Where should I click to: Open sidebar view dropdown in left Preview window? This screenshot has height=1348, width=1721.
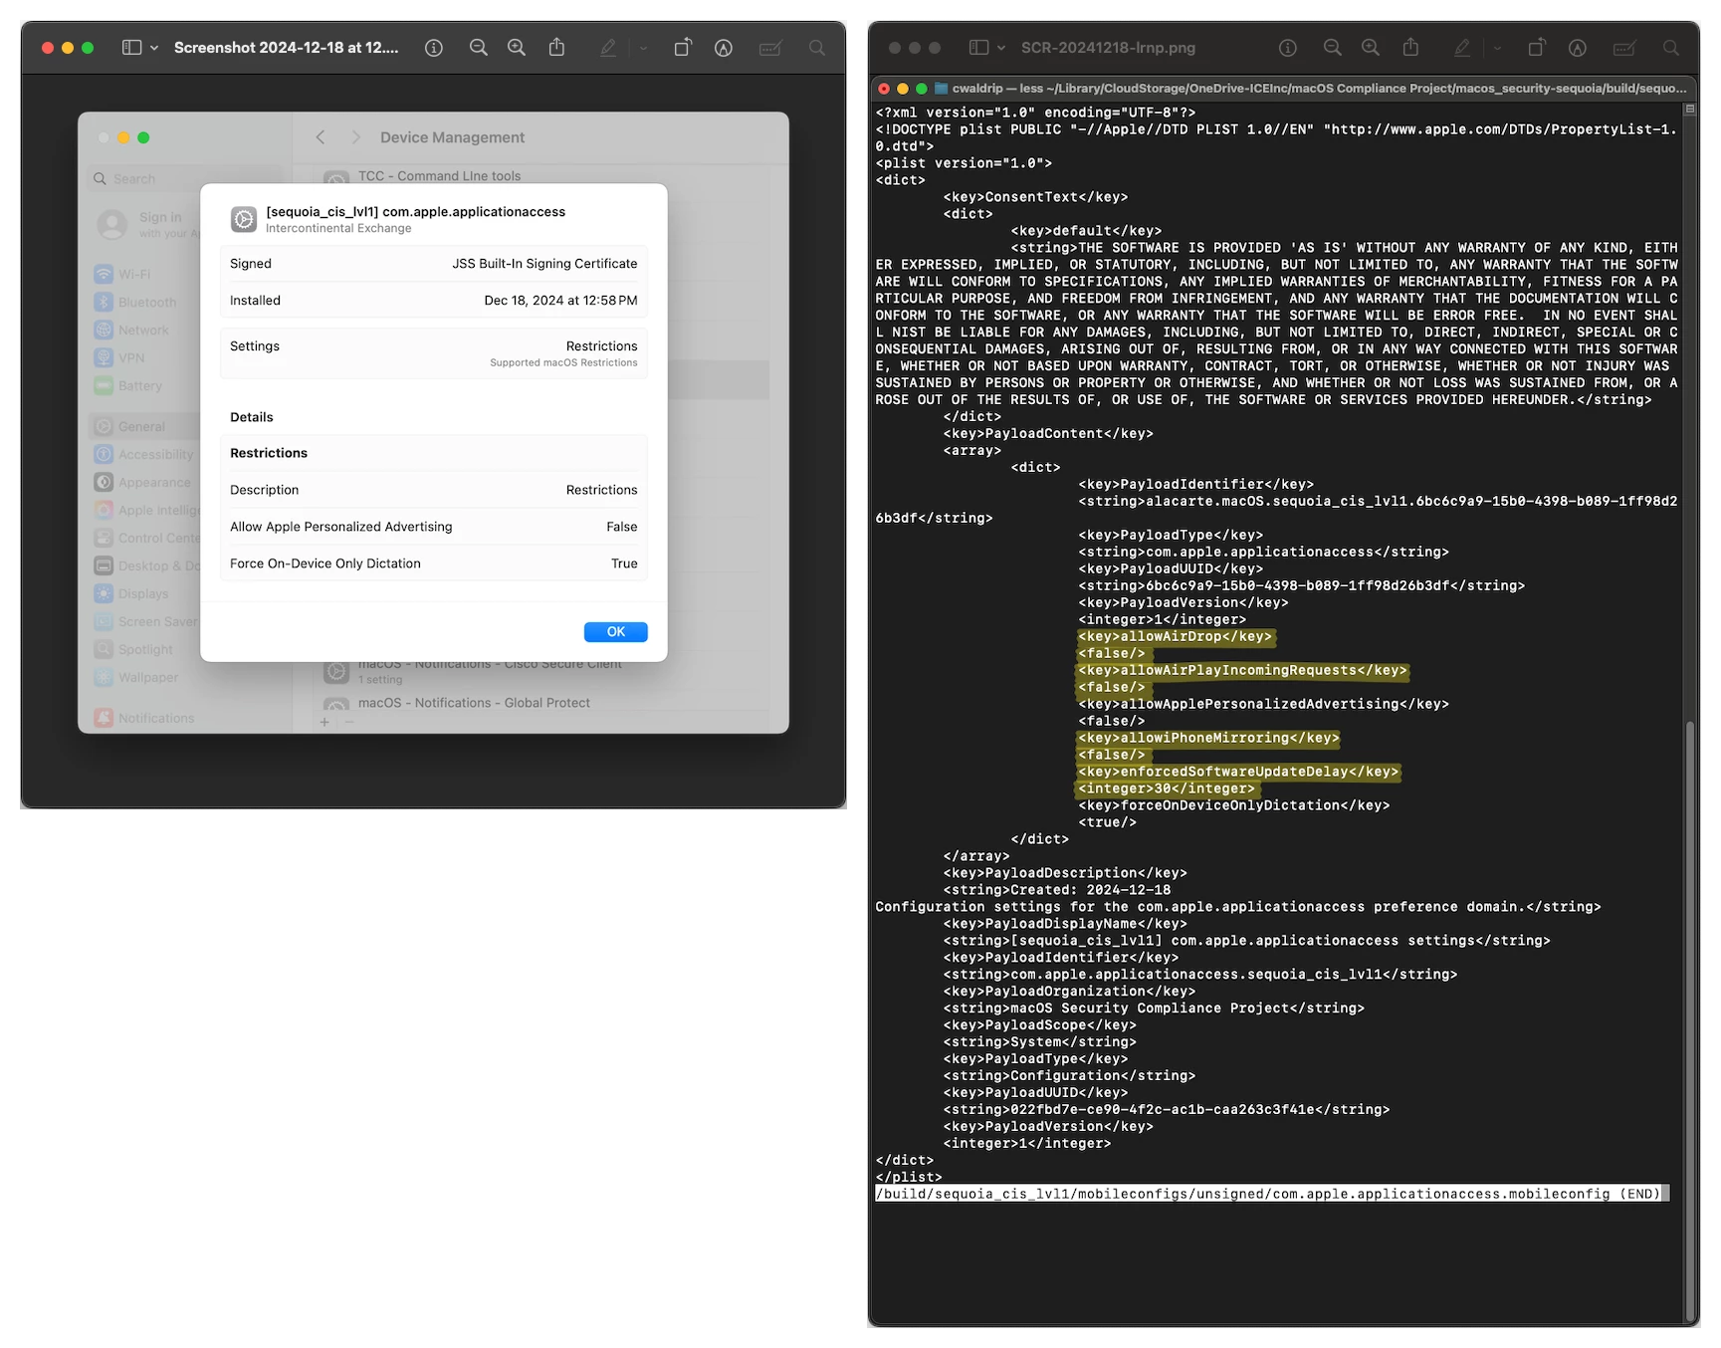point(154,48)
